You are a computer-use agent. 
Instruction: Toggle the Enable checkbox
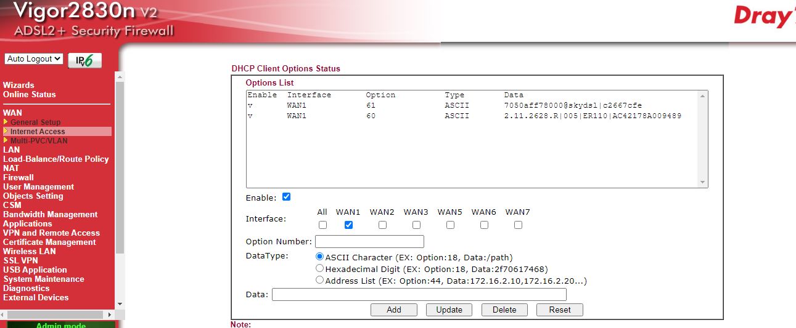[x=286, y=197]
